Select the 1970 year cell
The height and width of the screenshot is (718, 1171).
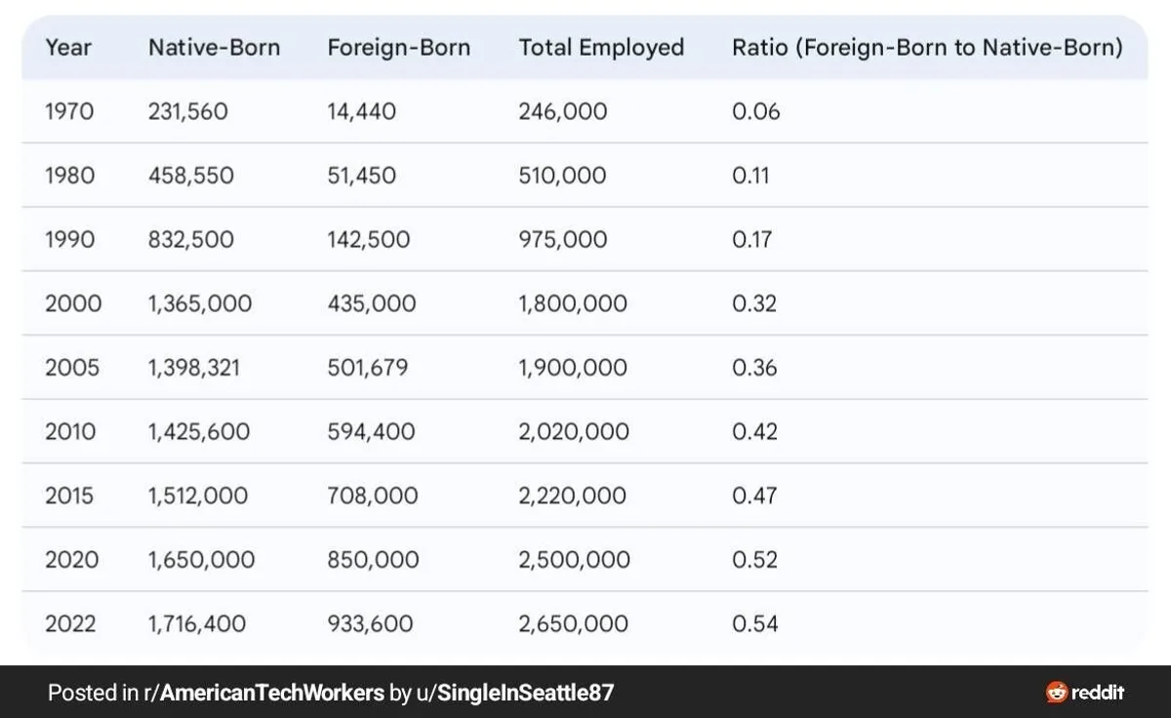click(x=69, y=111)
